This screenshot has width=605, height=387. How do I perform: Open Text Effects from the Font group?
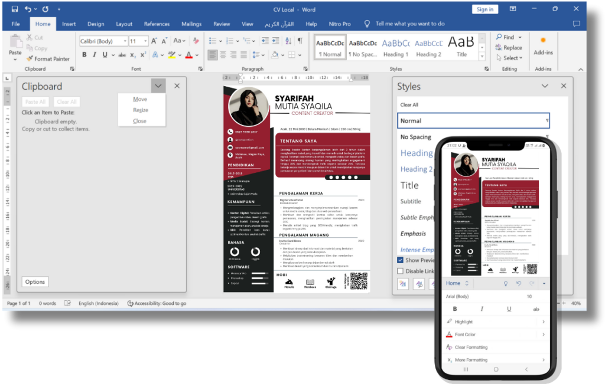[155, 55]
